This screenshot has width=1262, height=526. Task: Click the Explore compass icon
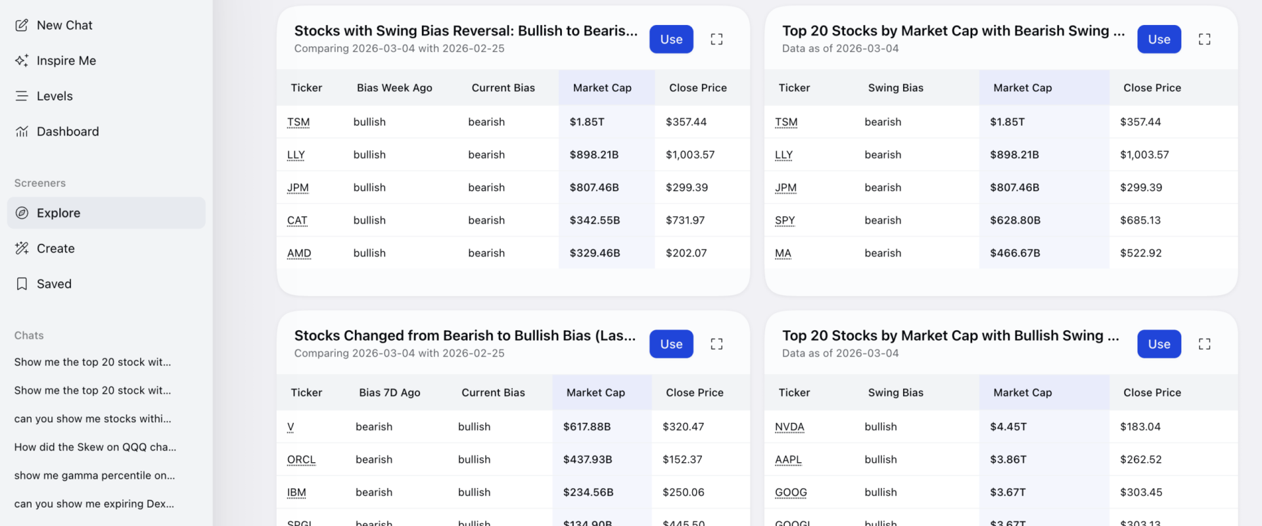pyautogui.click(x=22, y=213)
